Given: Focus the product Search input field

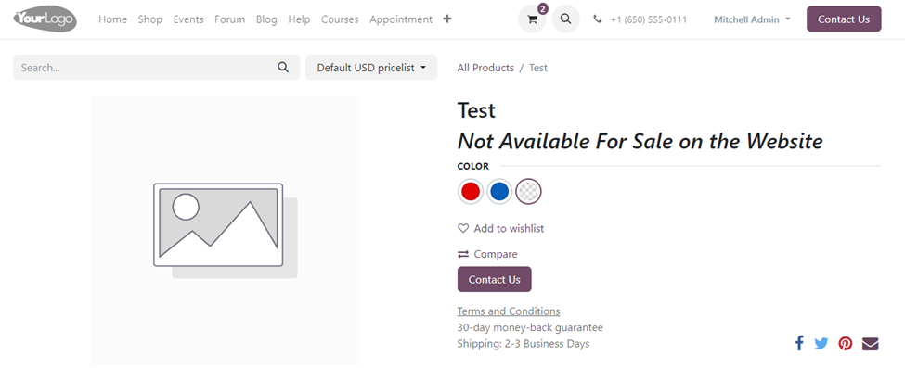Looking at the screenshot, I should coord(143,68).
